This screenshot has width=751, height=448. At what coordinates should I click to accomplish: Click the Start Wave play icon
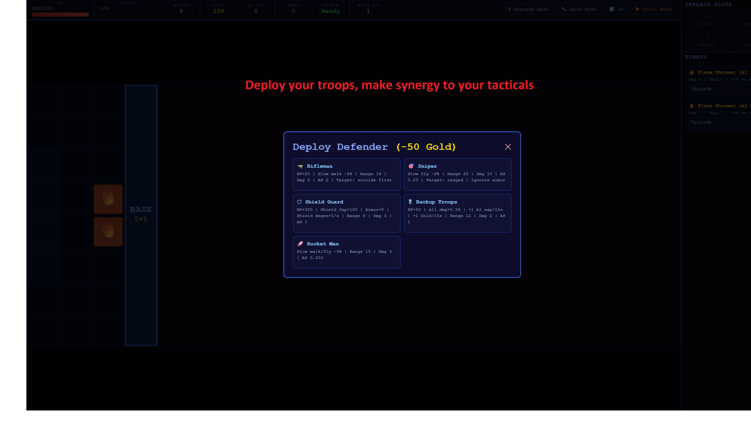point(637,9)
